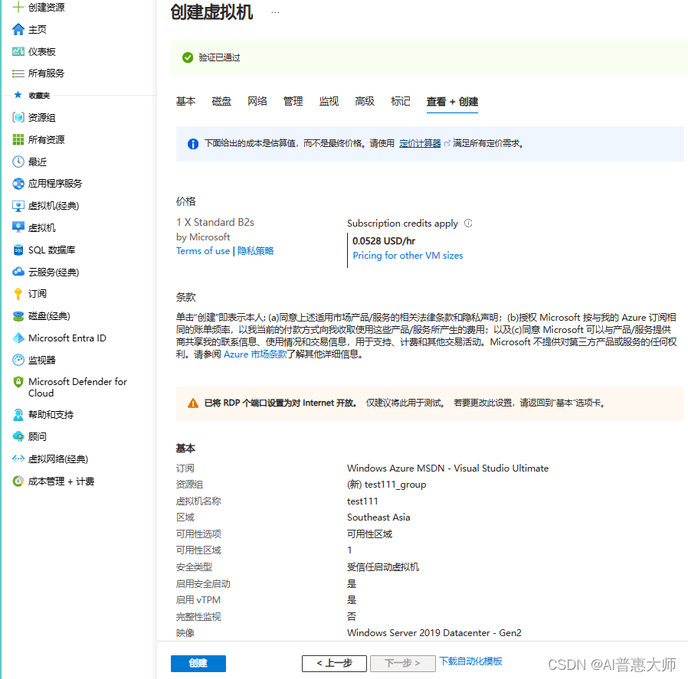Click the Southeast Asia region value
The image size is (688, 679).
(x=378, y=517)
